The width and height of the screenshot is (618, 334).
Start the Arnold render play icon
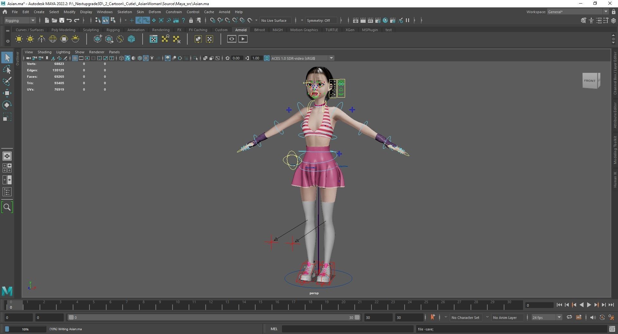coord(243,39)
